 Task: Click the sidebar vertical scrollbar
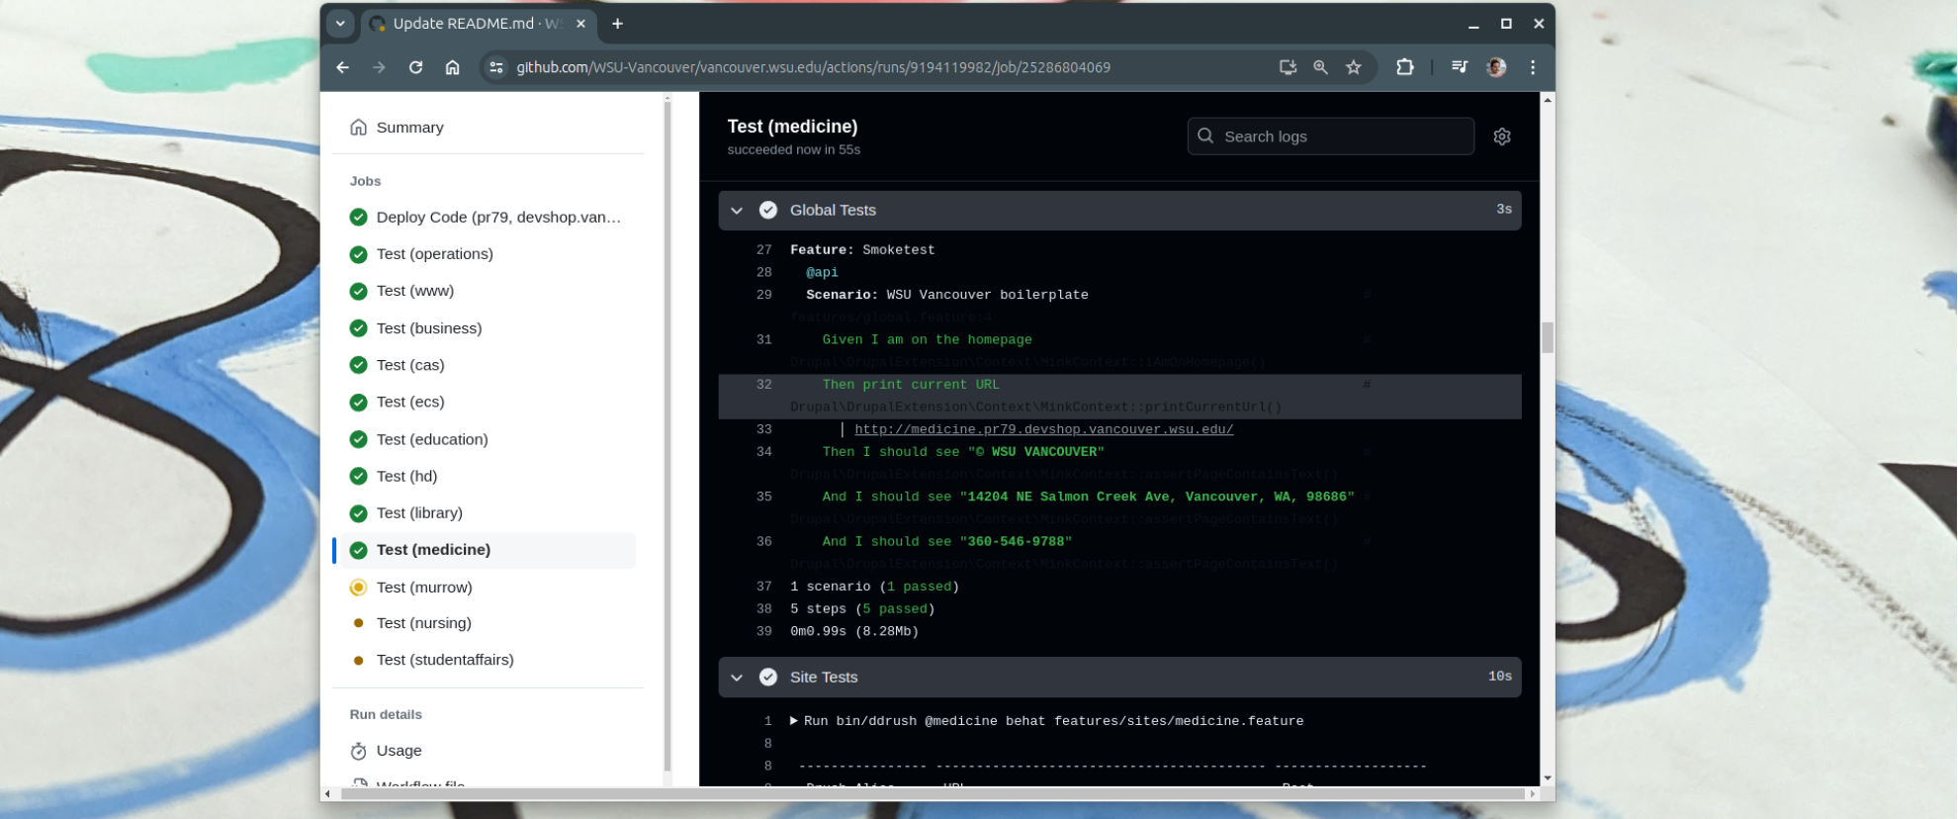pyautogui.click(x=667, y=435)
